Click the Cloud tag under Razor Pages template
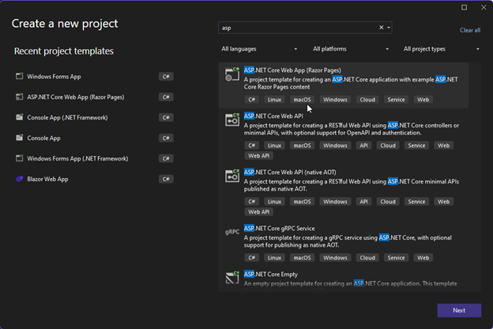The image size is (493, 329). tap(367, 100)
